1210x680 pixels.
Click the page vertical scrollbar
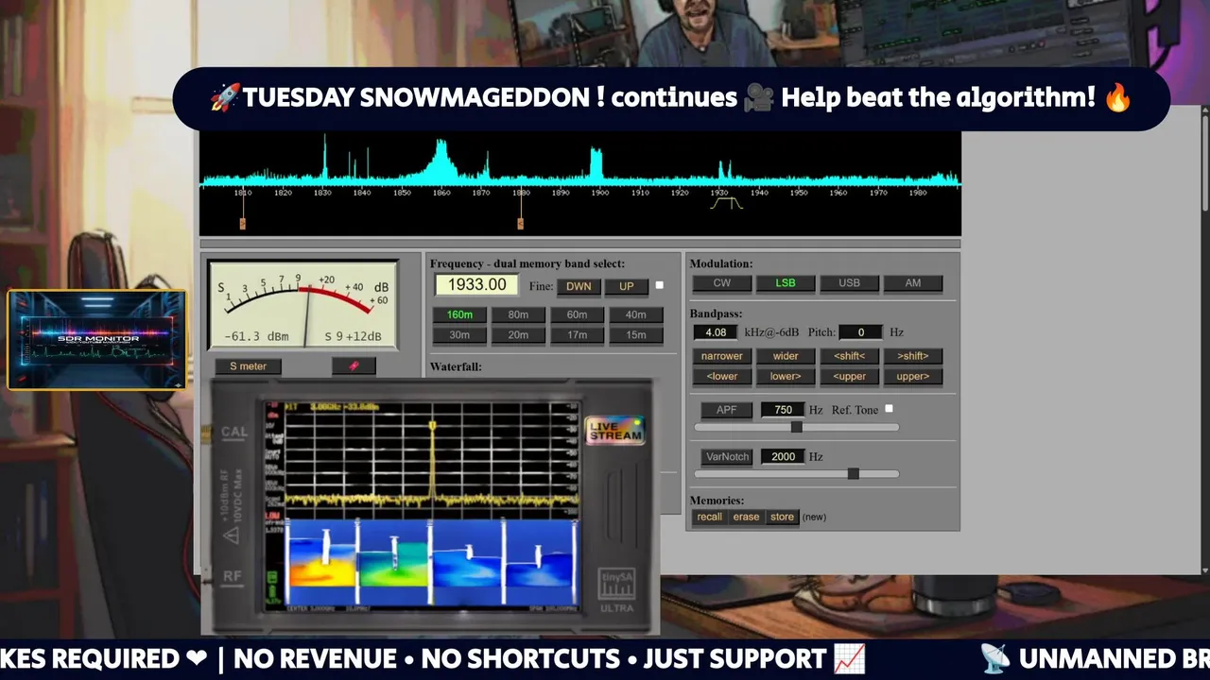tap(1204, 340)
